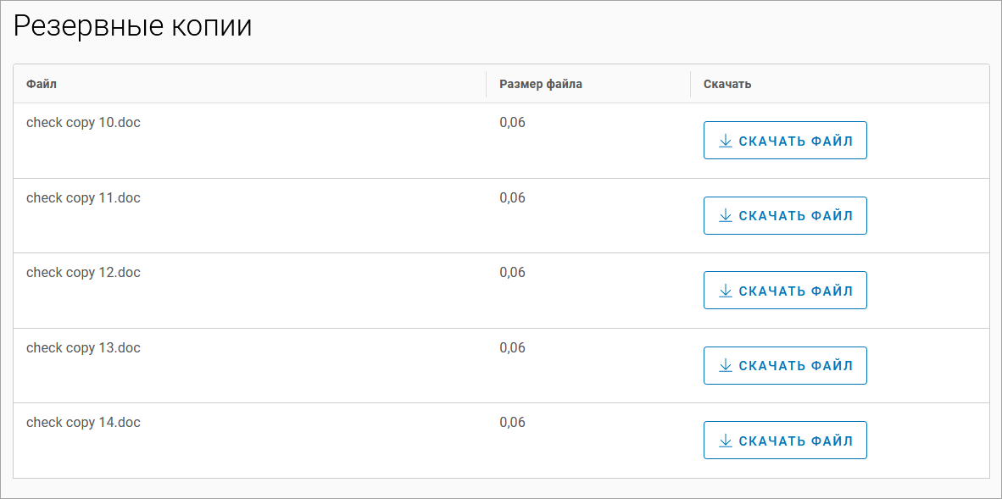
Task: Click the «Скачать» column header
Action: pyautogui.click(x=727, y=84)
